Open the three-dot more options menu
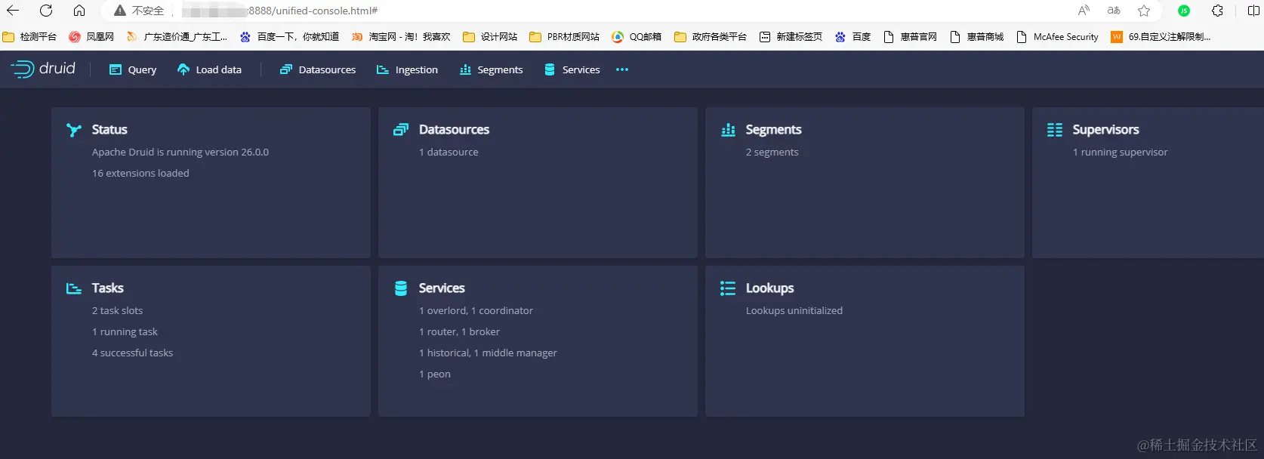 click(x=622, y=69)
